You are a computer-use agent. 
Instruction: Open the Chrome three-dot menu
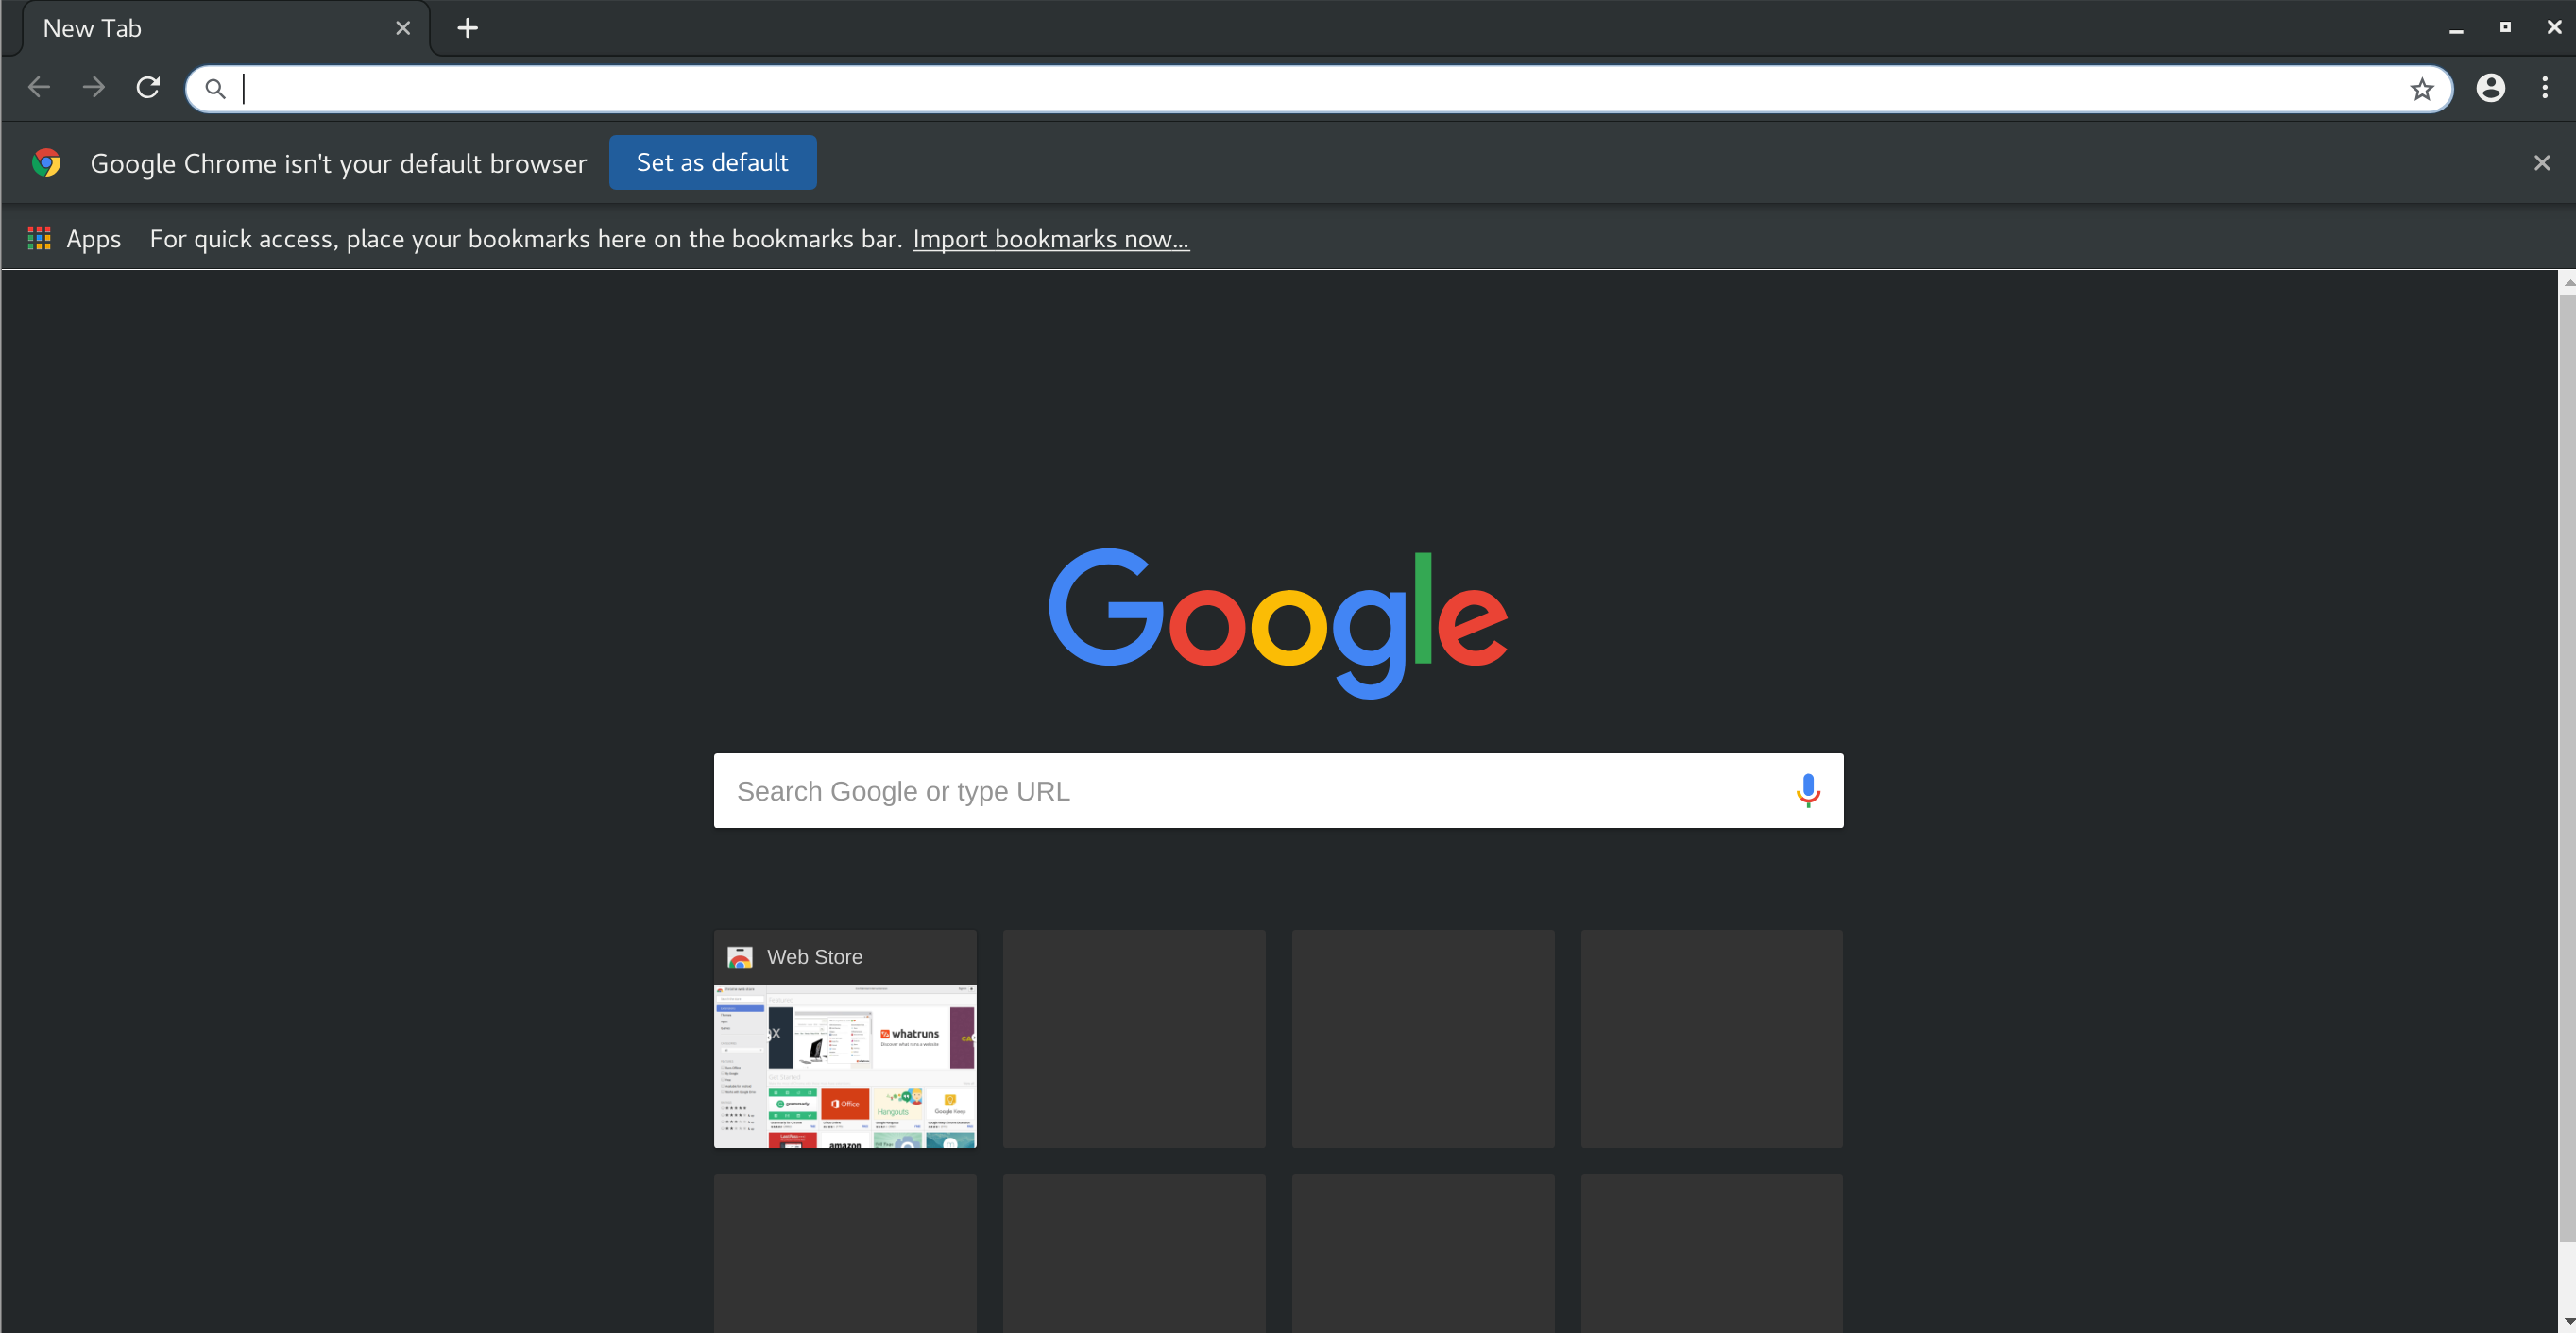[x=2545, y=88]
